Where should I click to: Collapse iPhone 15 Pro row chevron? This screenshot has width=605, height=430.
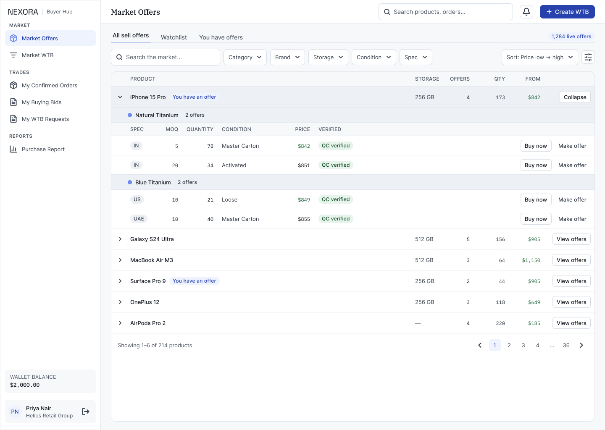click(120, 97)
